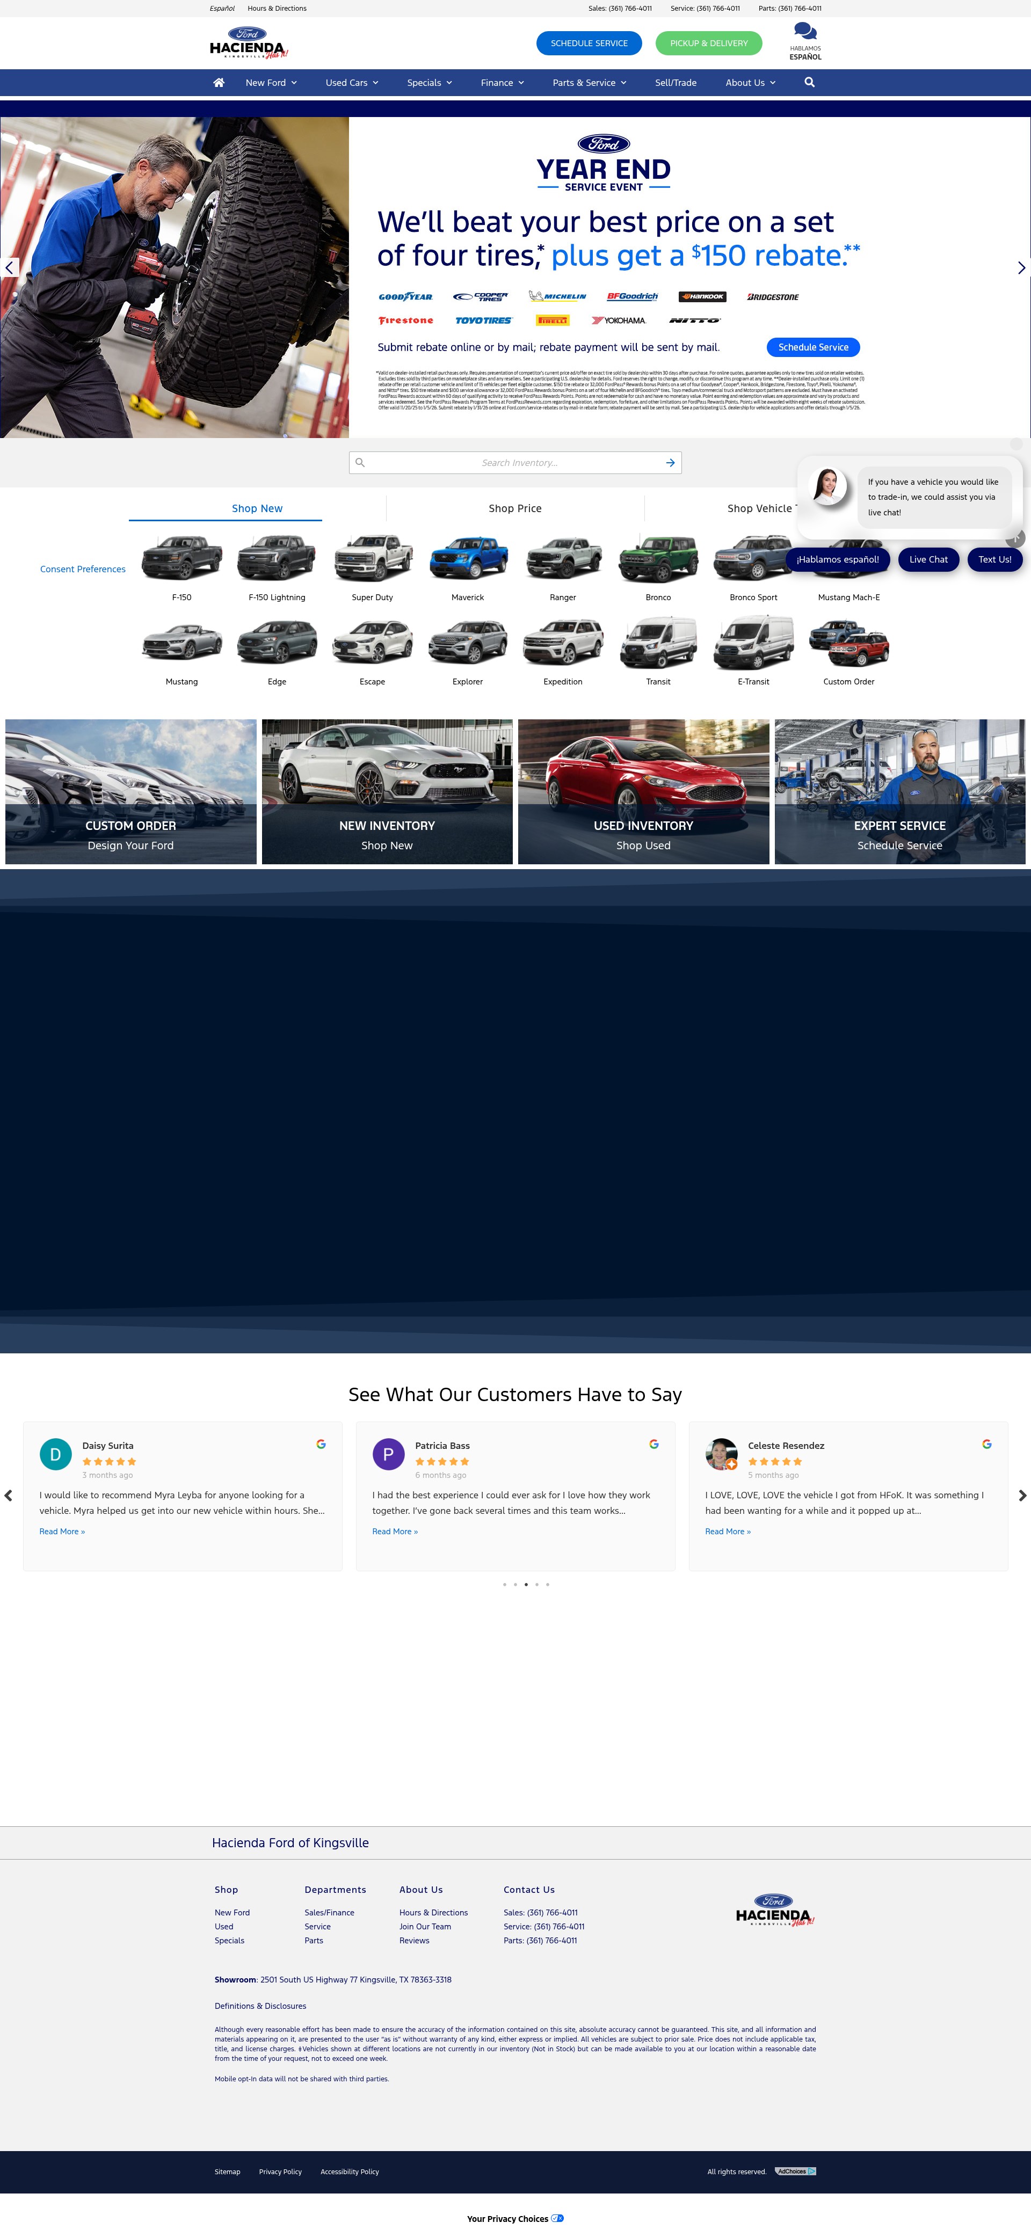Read more of Daisy Surita's review
The width and height of the screenshot is (1031, 2230).
[62, 1532]
